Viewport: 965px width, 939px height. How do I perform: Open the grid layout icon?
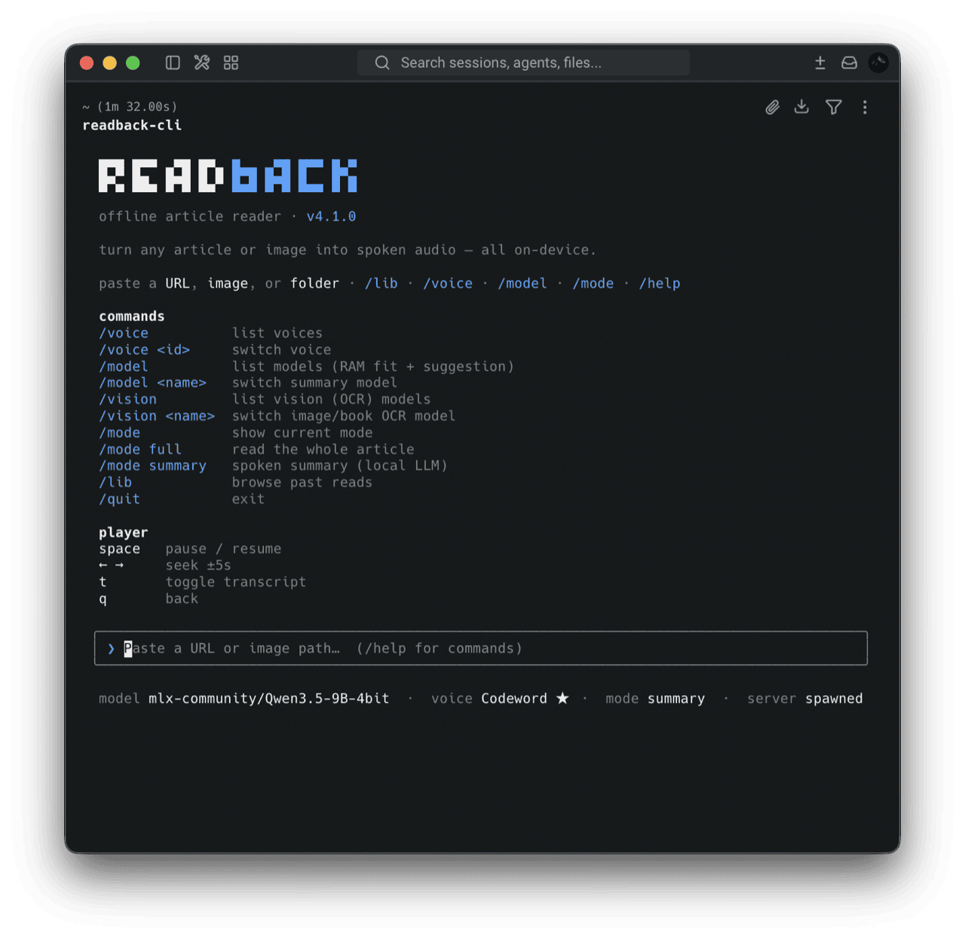[x=231, y=63]
